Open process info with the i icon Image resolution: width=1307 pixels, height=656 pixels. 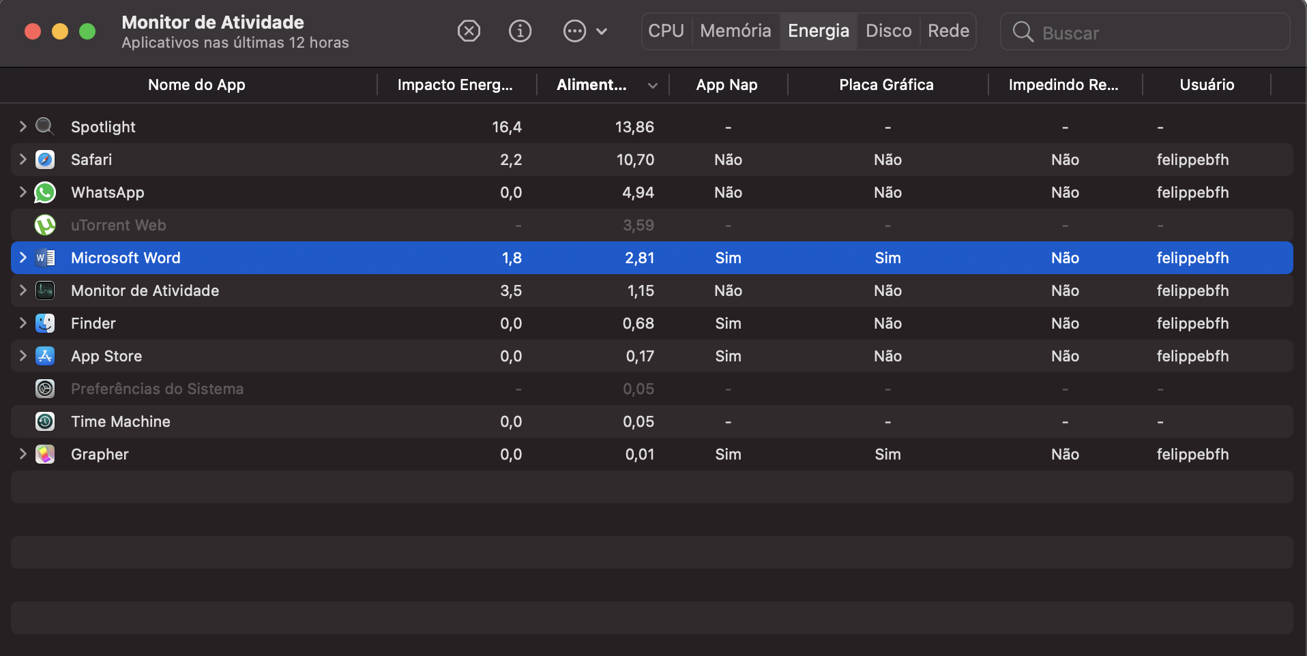click(520, 31)
